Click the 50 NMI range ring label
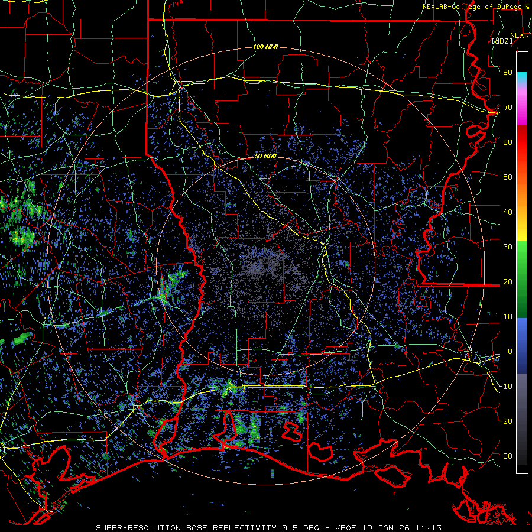The height and width of the screenshot is (532, 532). [x=265, y=157]
